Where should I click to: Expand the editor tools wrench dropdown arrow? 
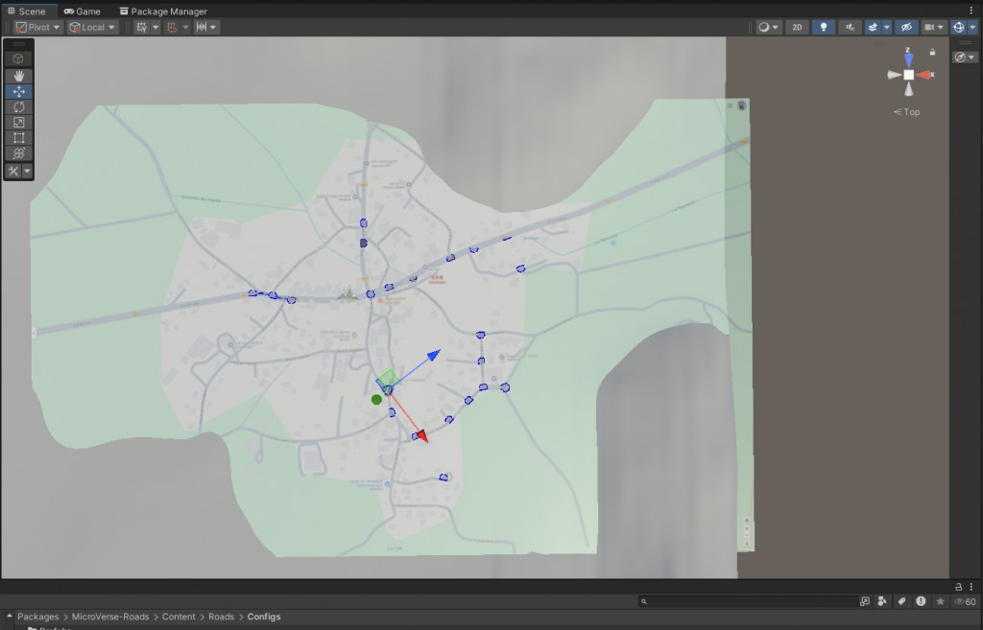[x=27, y=171]
